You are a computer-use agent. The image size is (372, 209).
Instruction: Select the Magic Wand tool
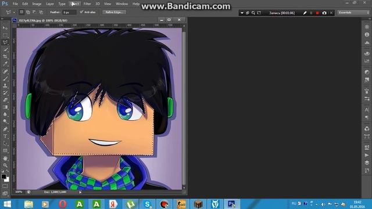(5, 50)
